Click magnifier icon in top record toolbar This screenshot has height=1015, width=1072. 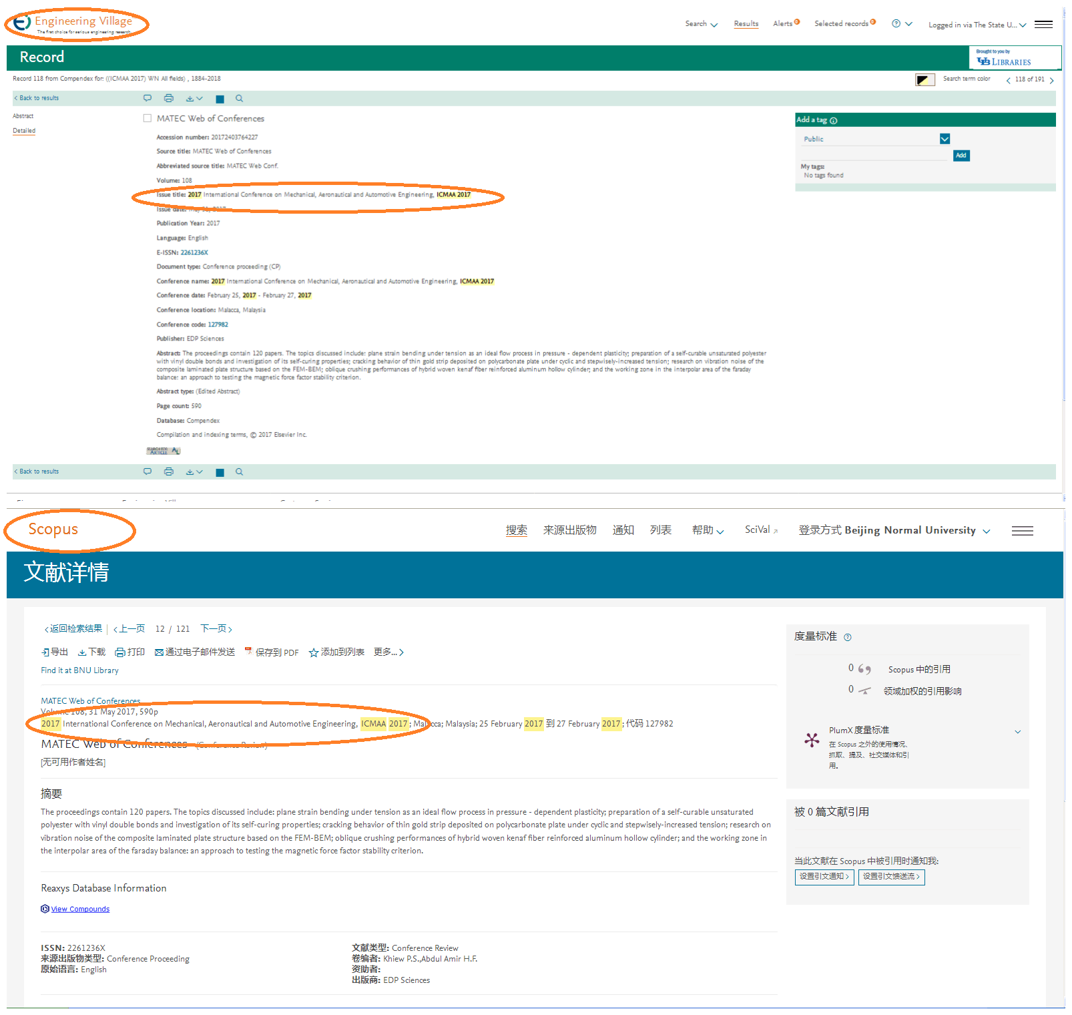tap(240, 98)
